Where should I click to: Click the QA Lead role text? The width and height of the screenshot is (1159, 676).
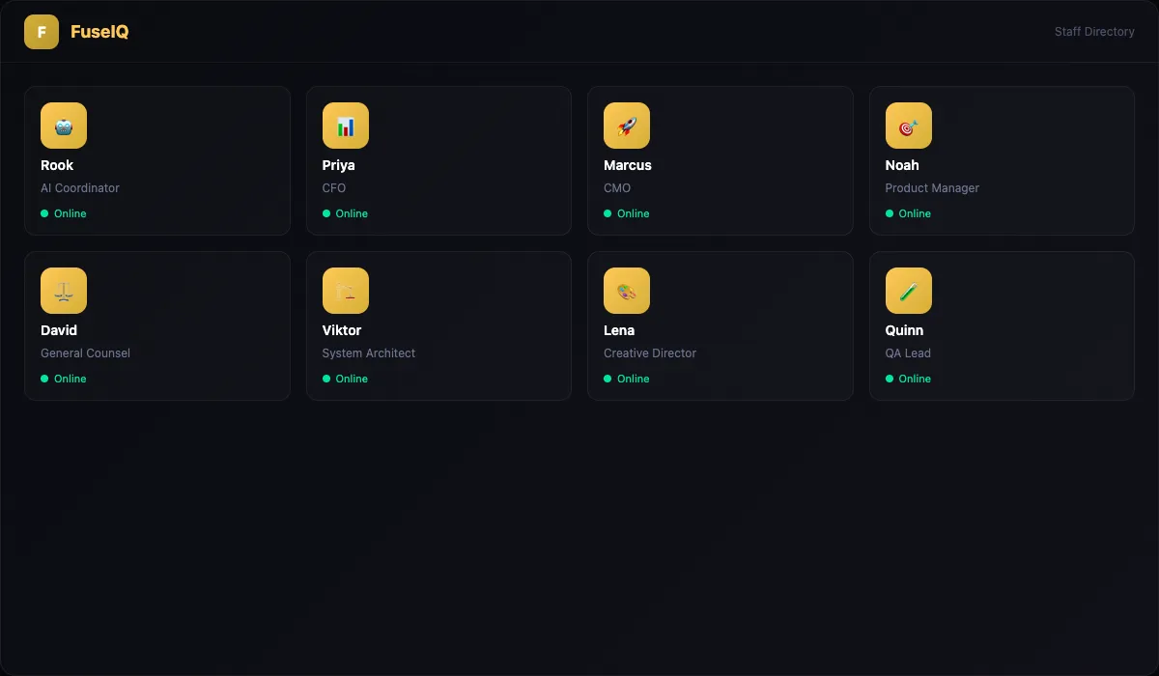coord(908,353)
